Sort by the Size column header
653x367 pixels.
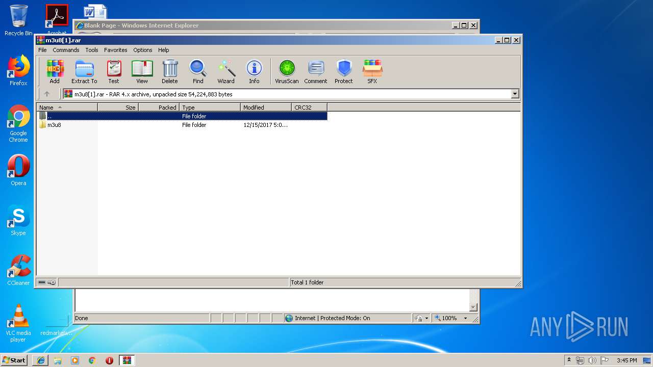(x=118, y=107)
